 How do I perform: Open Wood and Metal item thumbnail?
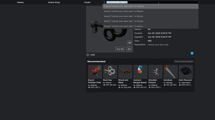point(125,72)
